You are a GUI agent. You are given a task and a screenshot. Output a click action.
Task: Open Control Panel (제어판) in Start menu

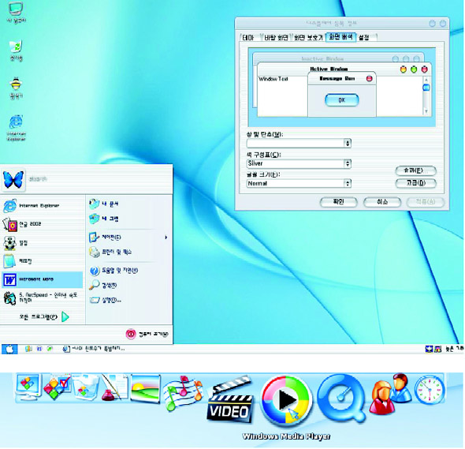point(106,237)
